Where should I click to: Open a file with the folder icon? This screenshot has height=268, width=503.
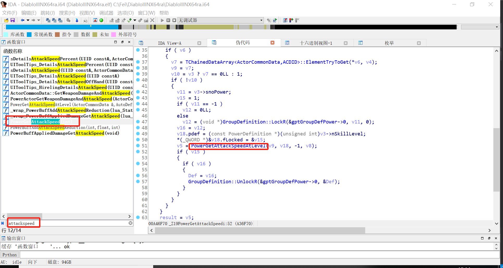6,20
